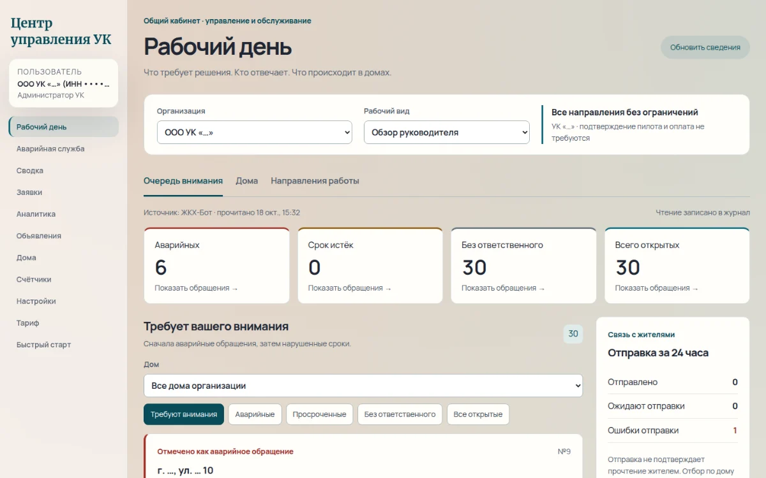Switch to the Направления работы tab
Image resolution: width=766 pixels, height=478 pixels.
pyautogui.click(x=315, y=181)
